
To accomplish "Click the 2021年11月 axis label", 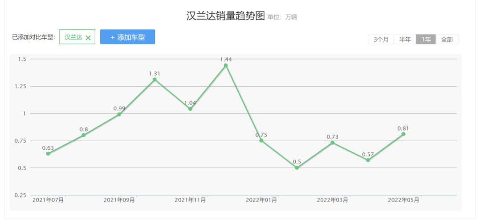I will [190, 200].
